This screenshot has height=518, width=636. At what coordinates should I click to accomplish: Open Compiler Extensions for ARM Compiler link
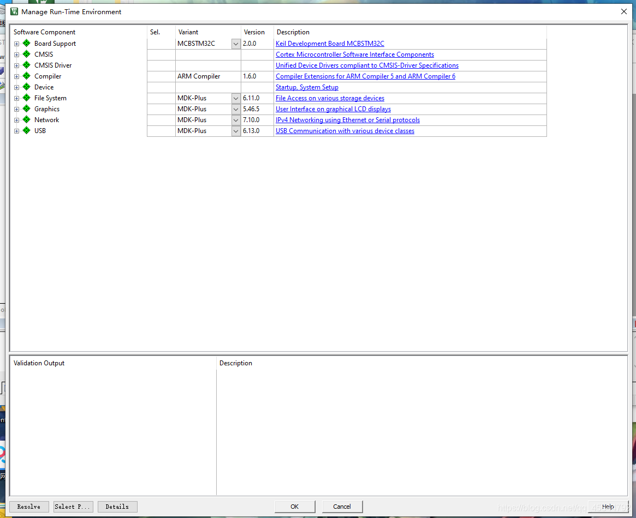[x=365, y=76]
